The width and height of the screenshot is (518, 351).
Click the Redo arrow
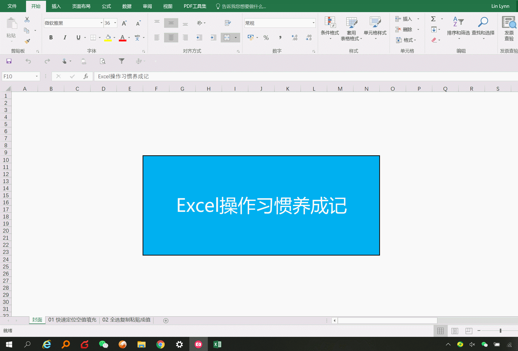tap(47, 61)
